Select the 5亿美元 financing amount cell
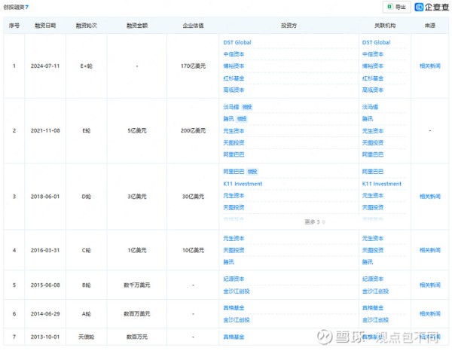This screenshot has width=452, height=351. point(137,130)
